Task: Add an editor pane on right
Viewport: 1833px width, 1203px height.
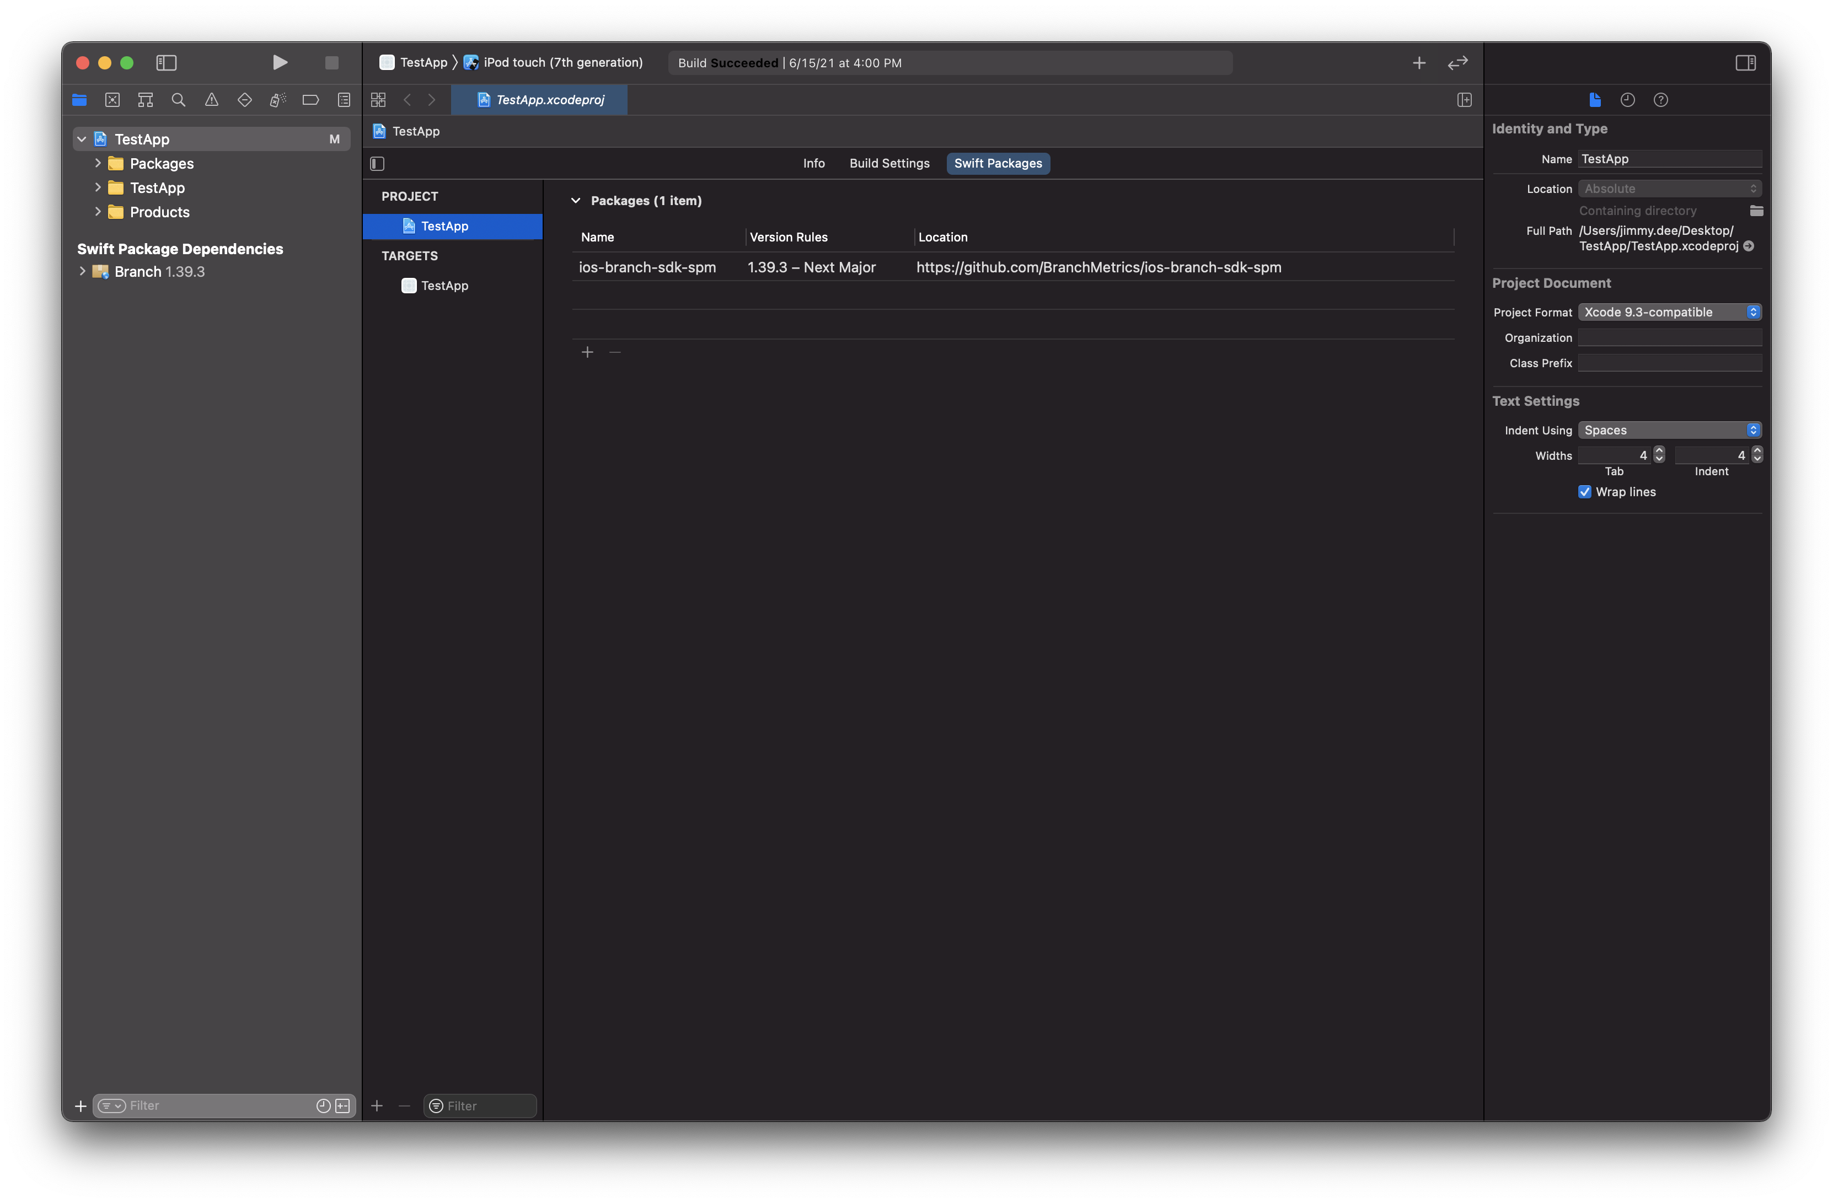Action: tap(1464, 99)
